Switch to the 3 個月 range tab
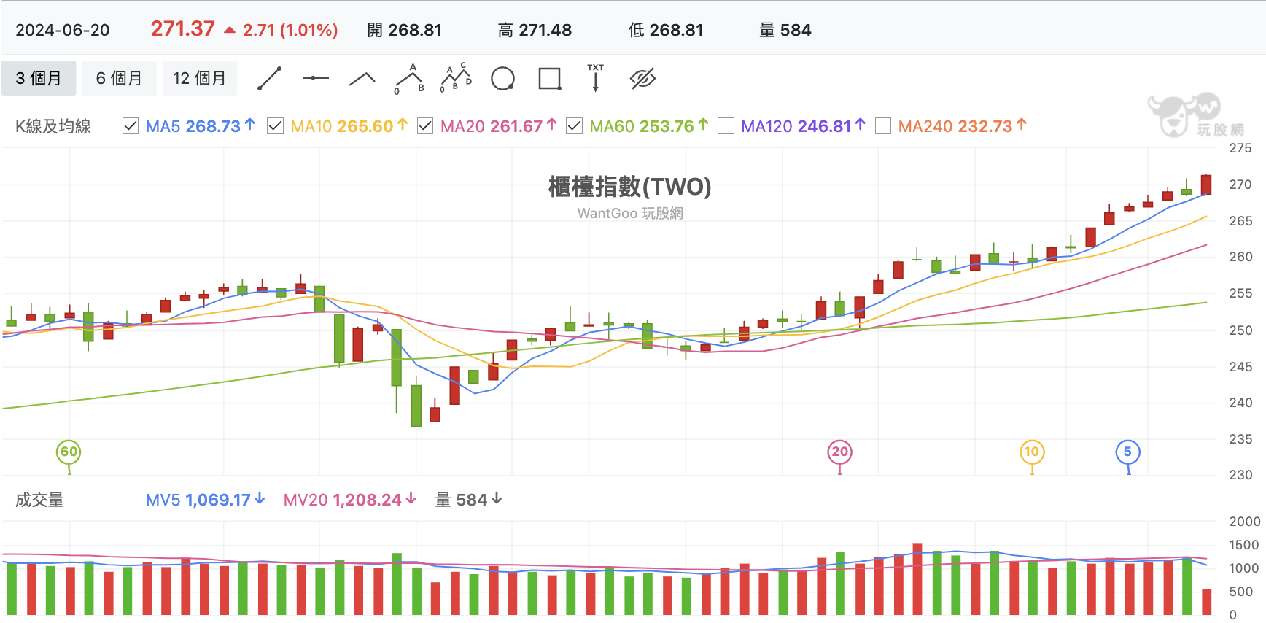 click(39, 78)
